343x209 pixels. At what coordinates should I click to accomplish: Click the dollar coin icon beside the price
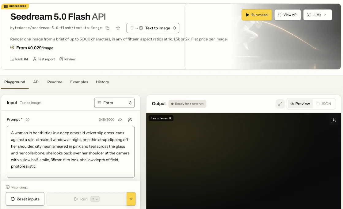coord(12,47)
